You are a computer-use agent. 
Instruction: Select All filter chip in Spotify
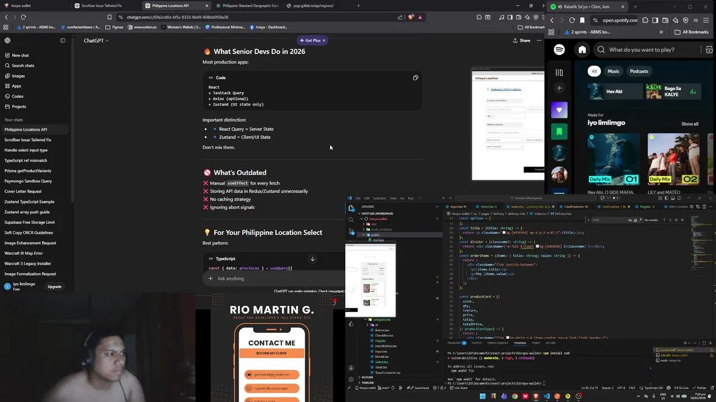tap(594, 71)
